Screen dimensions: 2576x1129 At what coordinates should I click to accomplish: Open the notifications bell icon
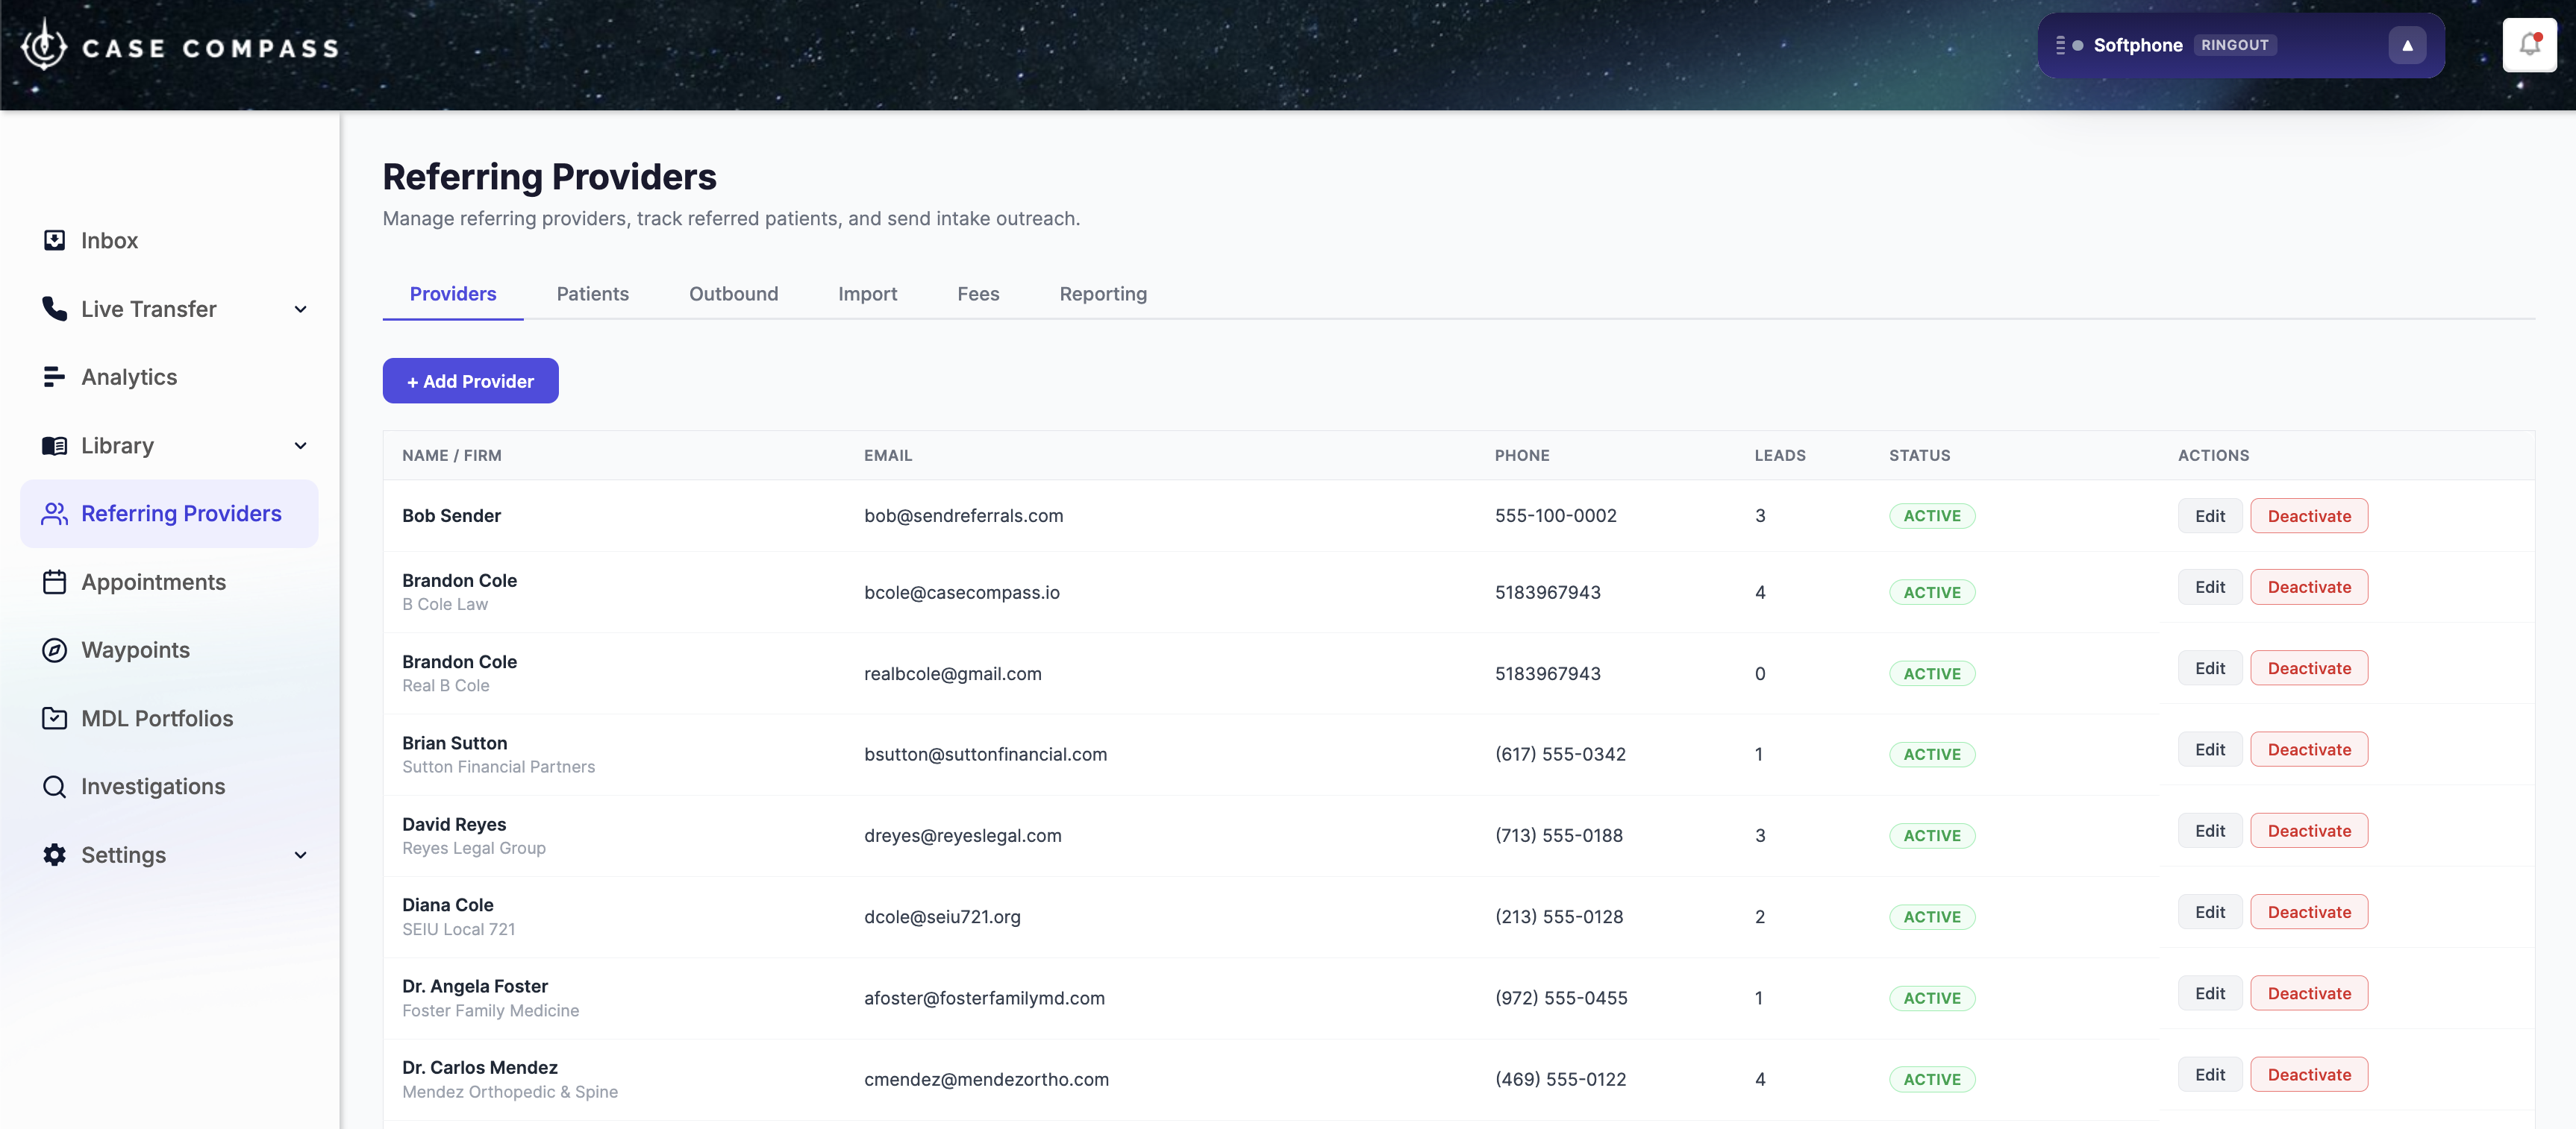click(2529, 45)
